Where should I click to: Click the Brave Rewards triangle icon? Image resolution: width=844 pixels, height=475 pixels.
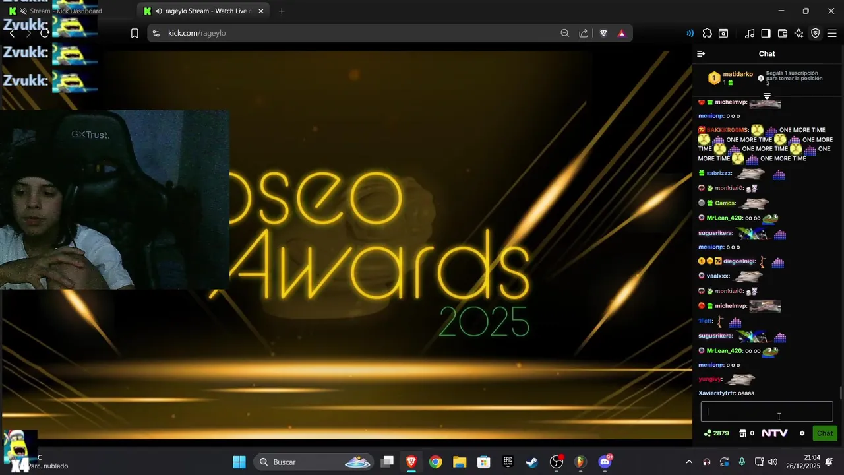pos(621,33)
